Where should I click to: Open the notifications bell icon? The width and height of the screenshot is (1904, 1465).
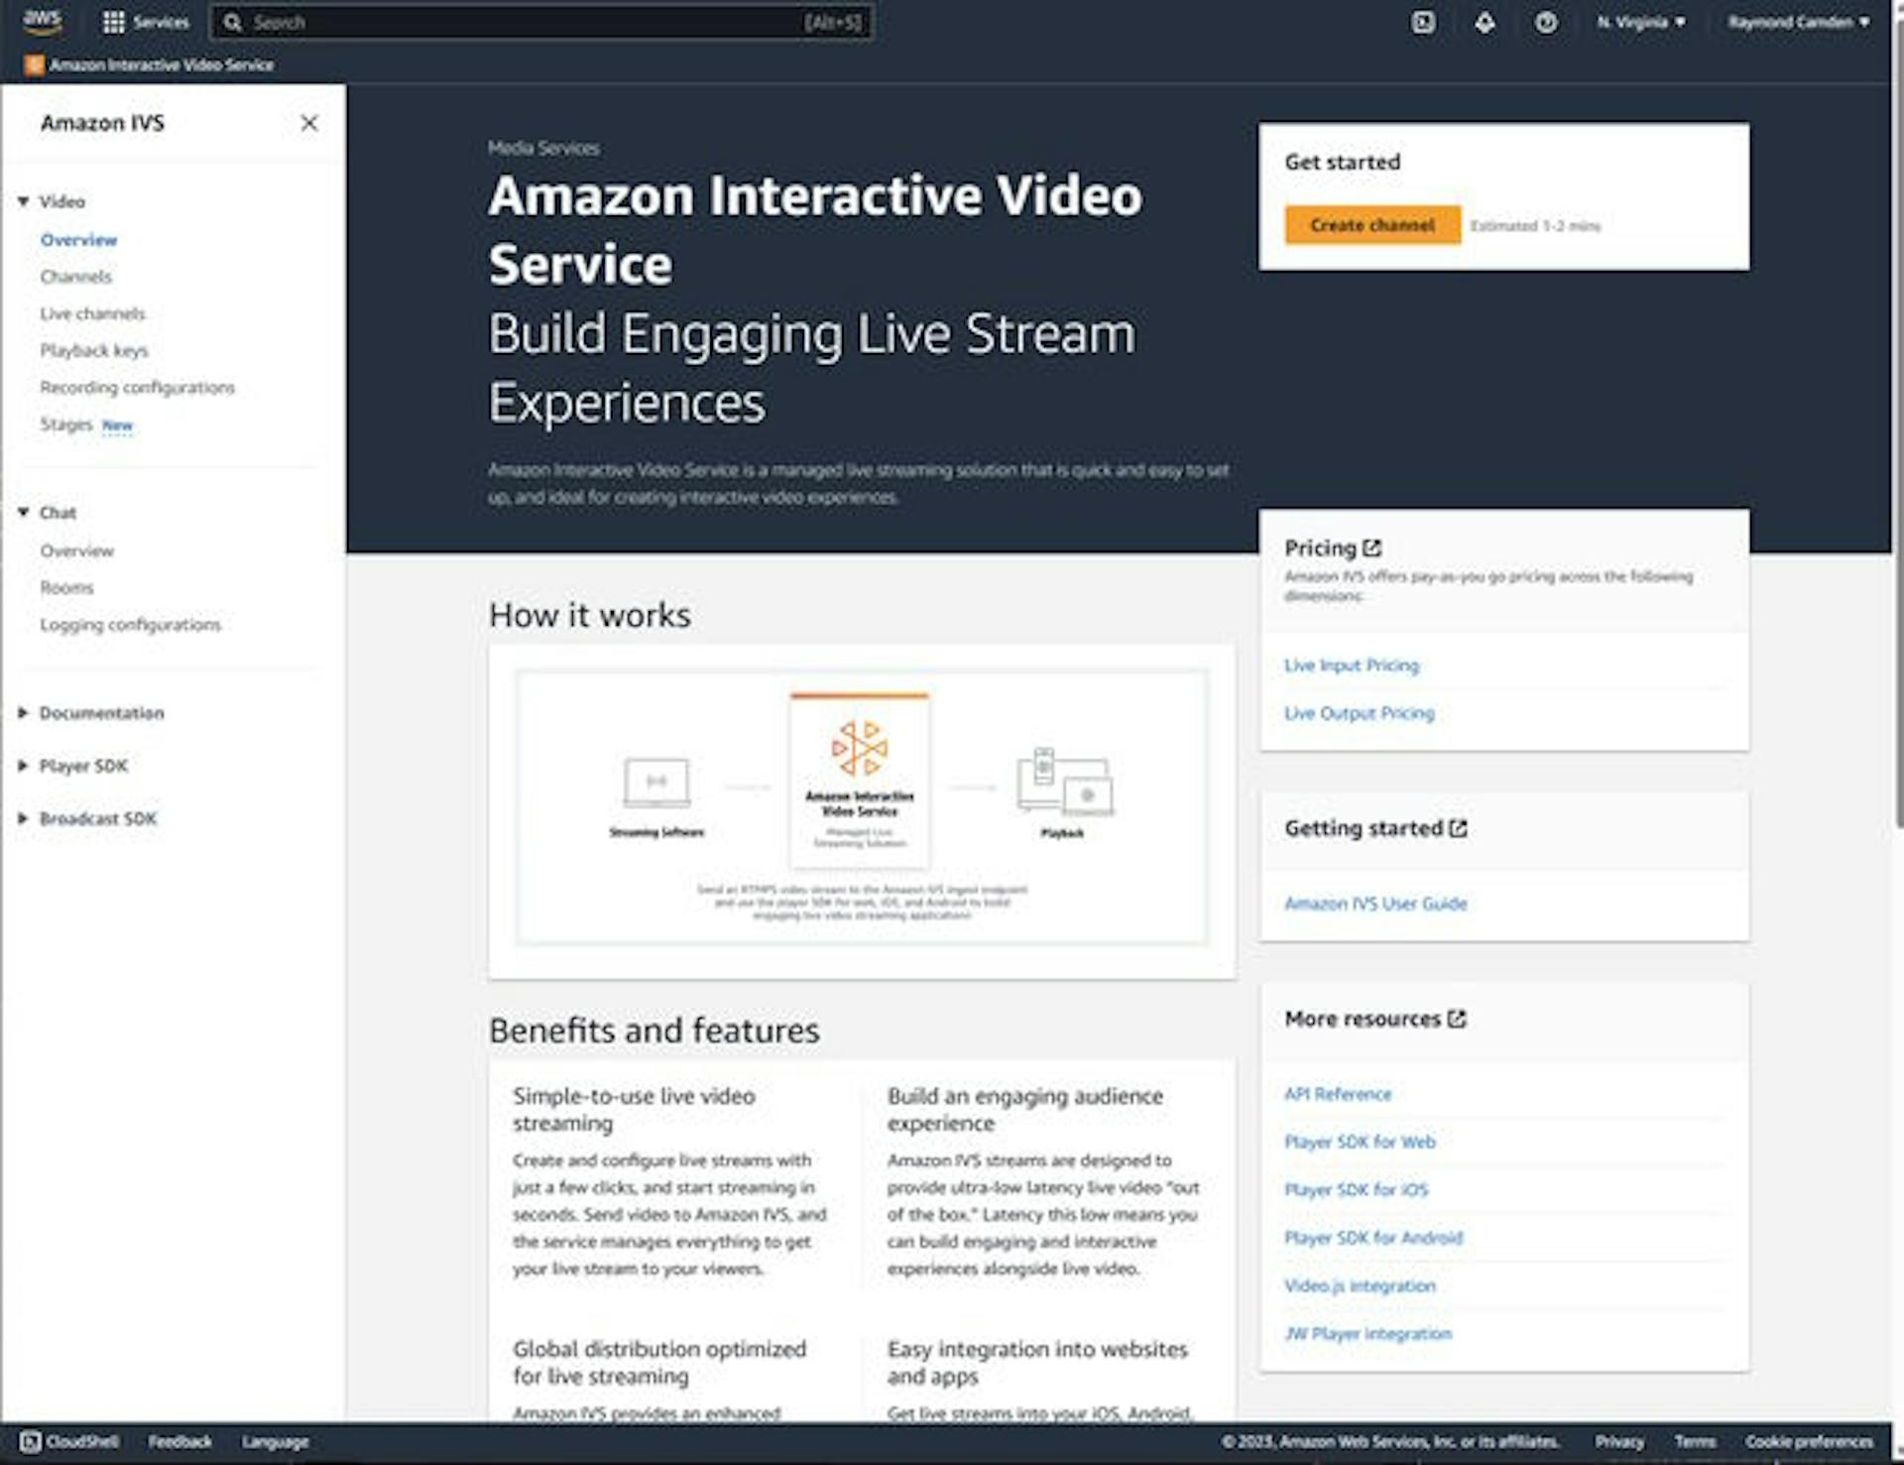click(x=1485, y=22)
